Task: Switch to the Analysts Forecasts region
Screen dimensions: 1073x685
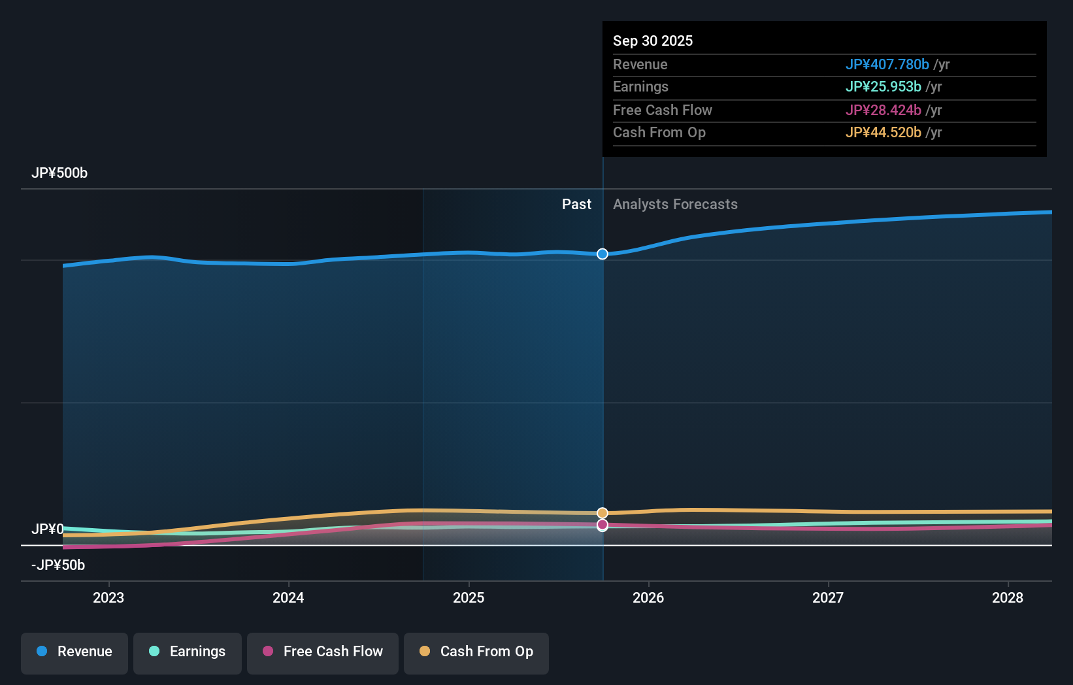Action: (675, 204)
